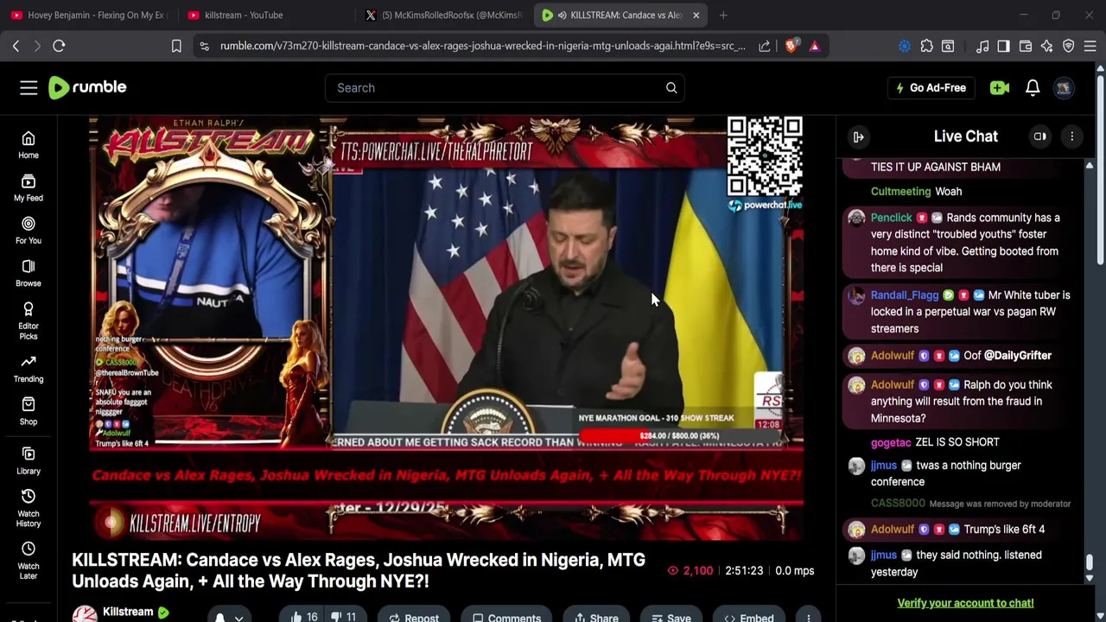Save the video with Save button
1106x622 pixels.
click(671, 617)
